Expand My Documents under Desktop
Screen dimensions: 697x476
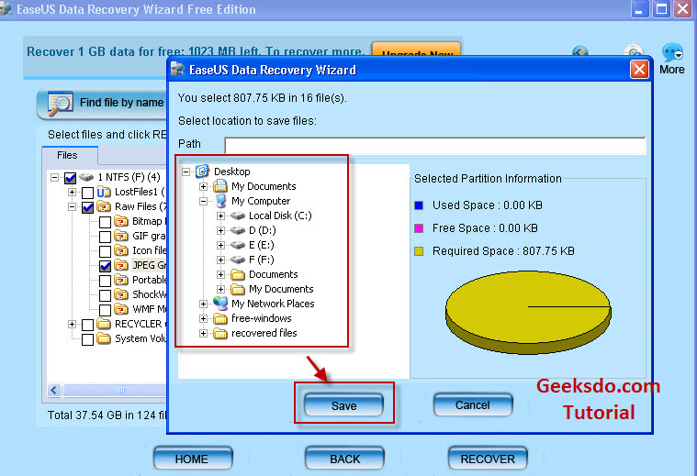tap(203, 186)
